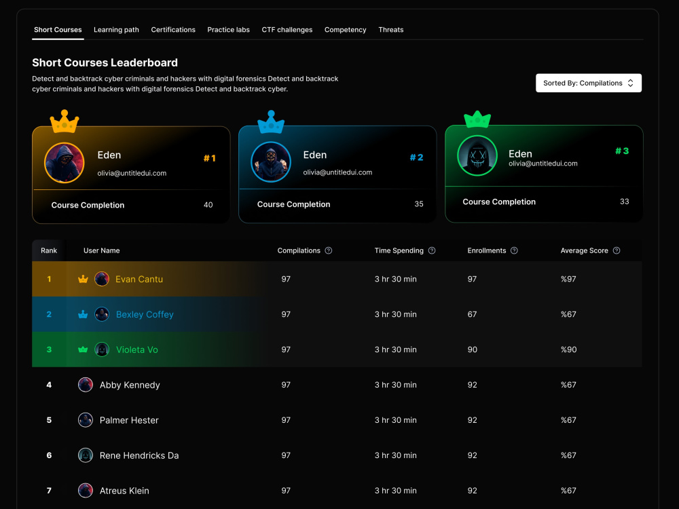
Task: Switch to the Learning path tab
Action: 116,30
